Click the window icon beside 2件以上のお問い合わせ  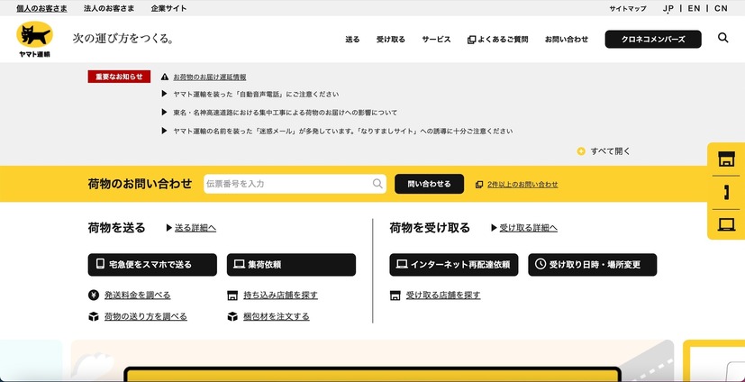(479, 185)
